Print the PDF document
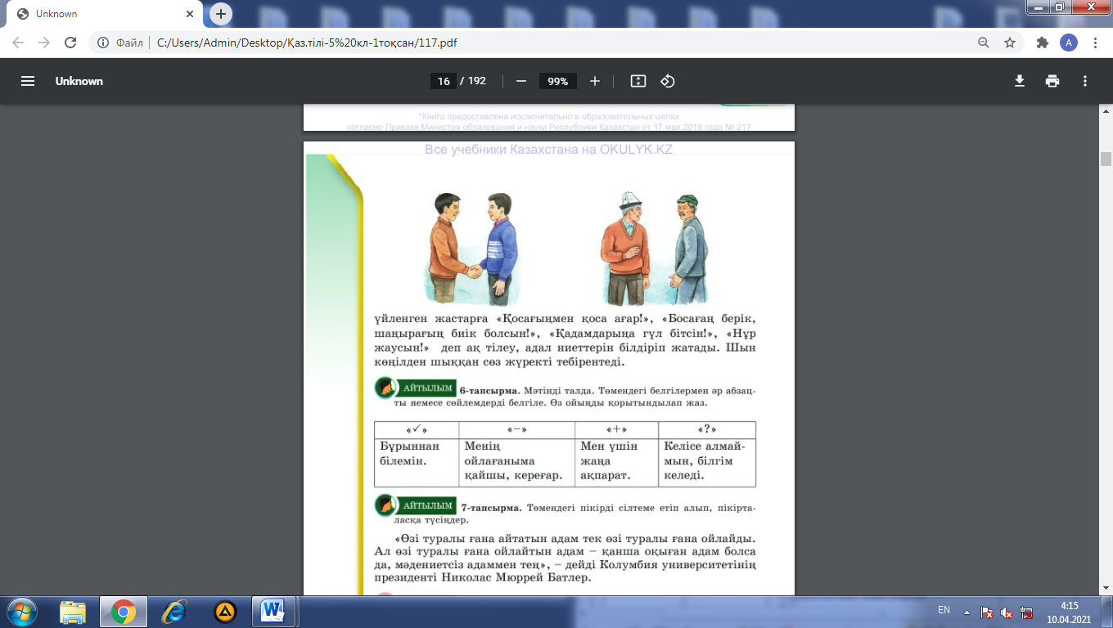The image size is (1113, 628). (x=1052, y=81)
